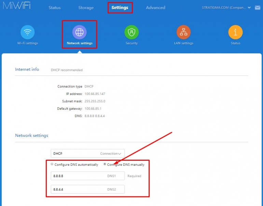Click the Required label next to DNS1

pyautogui.click(x=134, y=176)
